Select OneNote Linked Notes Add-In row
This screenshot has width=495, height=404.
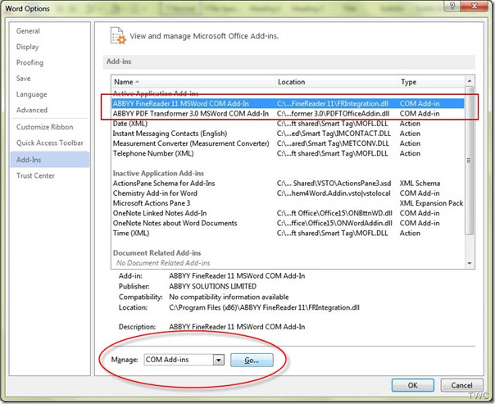(288, 213)
